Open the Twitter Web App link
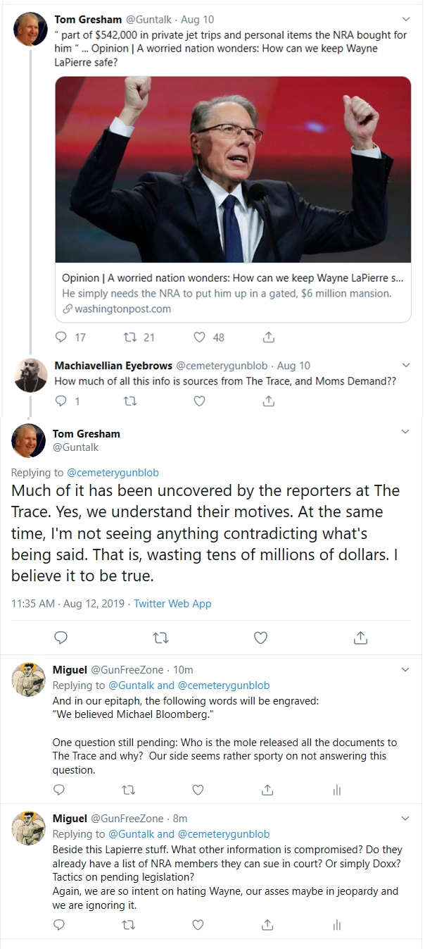The image size is (425, 949). tap(172, 604)
